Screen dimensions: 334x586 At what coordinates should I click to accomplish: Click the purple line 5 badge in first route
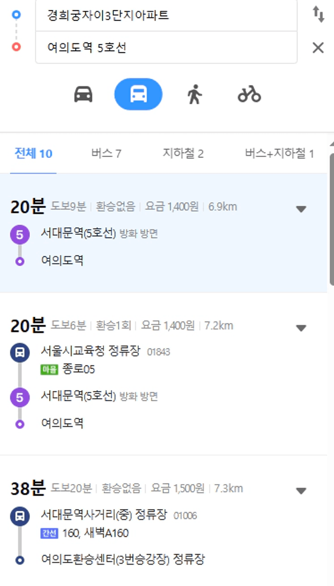click(x=20, y=235)
